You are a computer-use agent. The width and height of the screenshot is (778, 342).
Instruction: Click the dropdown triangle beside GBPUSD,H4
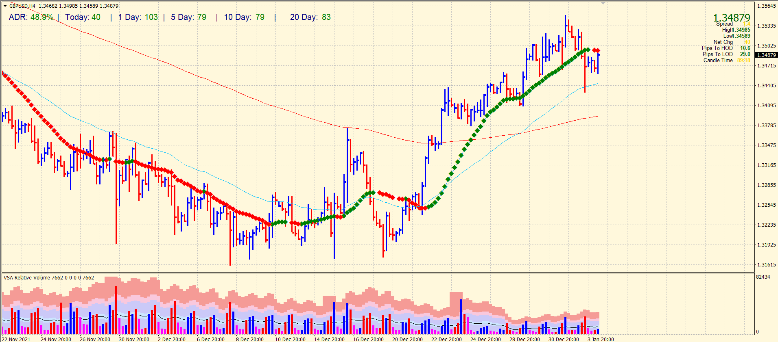click(5, 6)
